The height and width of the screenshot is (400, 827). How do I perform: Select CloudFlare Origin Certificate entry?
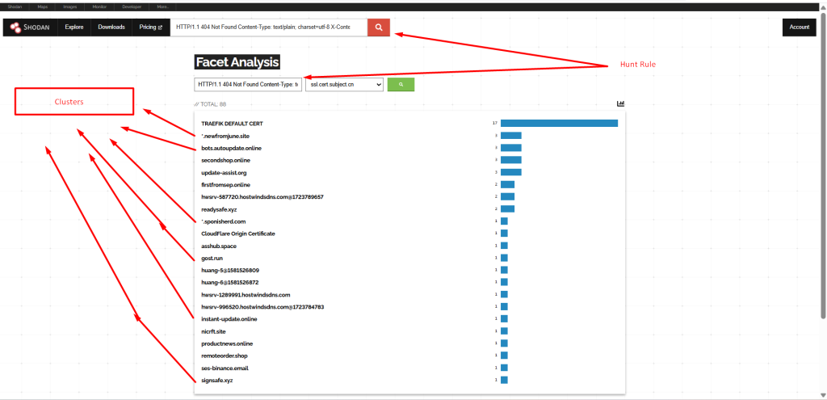(238, 234)
